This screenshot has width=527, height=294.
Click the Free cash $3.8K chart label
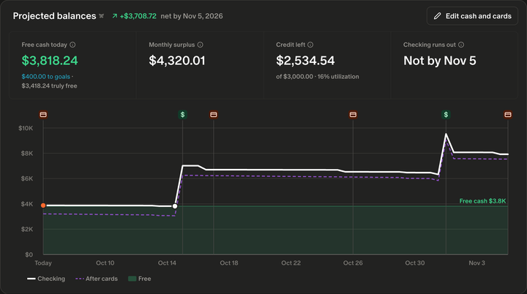coord(482,201)
